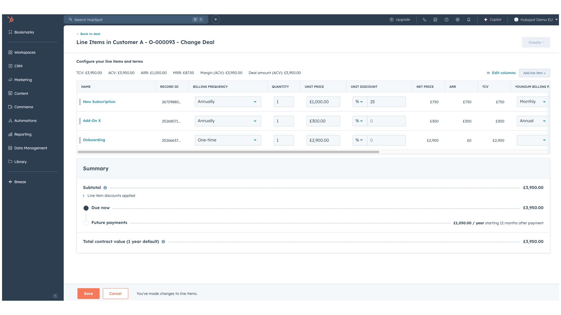Open the marketplace store icon

point(435,20)
